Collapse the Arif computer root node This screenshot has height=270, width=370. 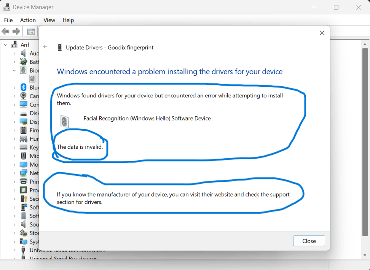(5, 44)
